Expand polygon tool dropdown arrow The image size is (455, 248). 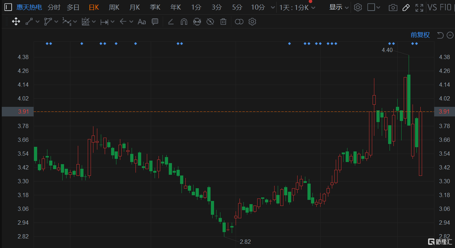(x=56, y=22)
